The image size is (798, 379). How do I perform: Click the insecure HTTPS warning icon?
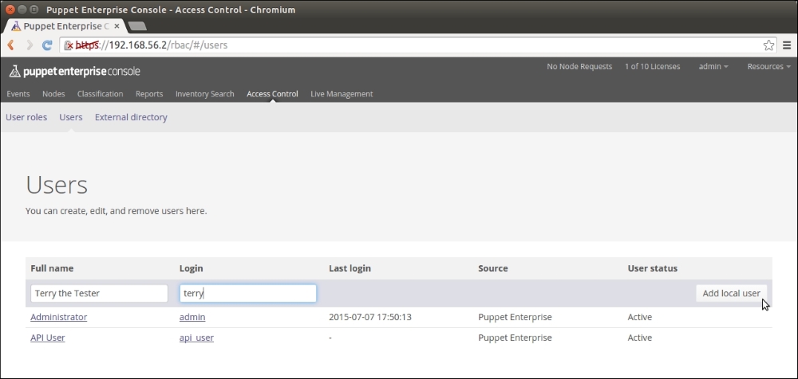69,45
